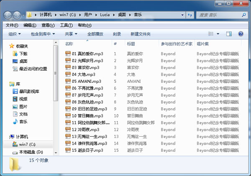The width and height of the screenshot is (251, 176).
Task: Select file 03 喜欢你.mp3
Action: [82, 68]
